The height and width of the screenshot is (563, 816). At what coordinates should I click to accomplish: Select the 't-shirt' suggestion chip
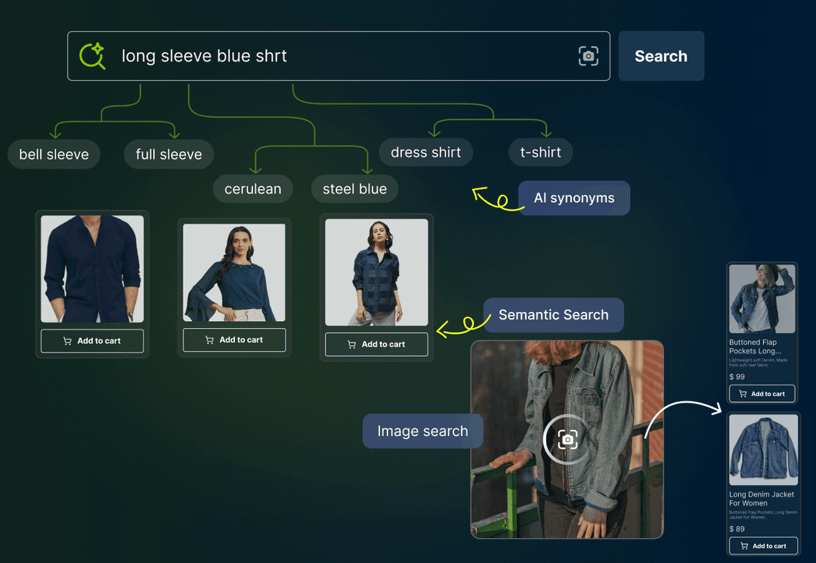[x=540, y=152]
